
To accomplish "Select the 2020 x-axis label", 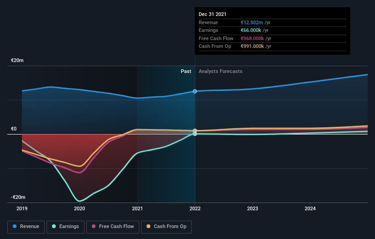I will (x=79, y=208).
